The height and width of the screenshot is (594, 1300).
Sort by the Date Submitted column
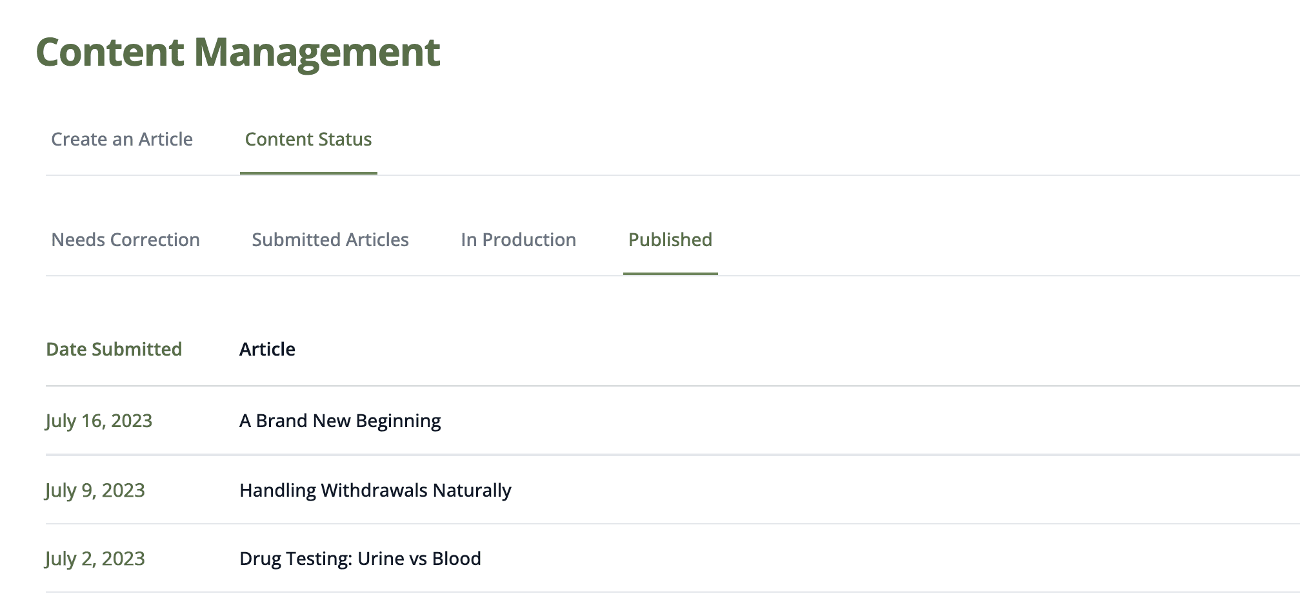[114, 349]
